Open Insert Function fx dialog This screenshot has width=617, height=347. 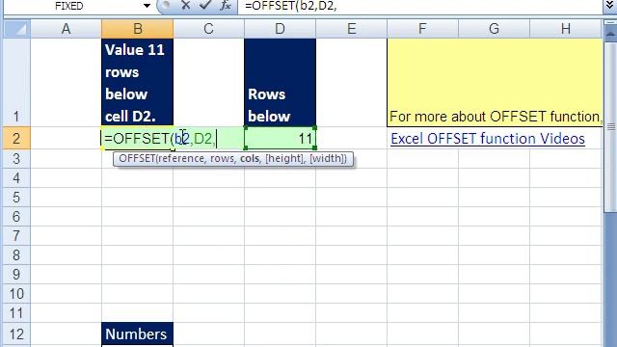click(x=226, y=6)
